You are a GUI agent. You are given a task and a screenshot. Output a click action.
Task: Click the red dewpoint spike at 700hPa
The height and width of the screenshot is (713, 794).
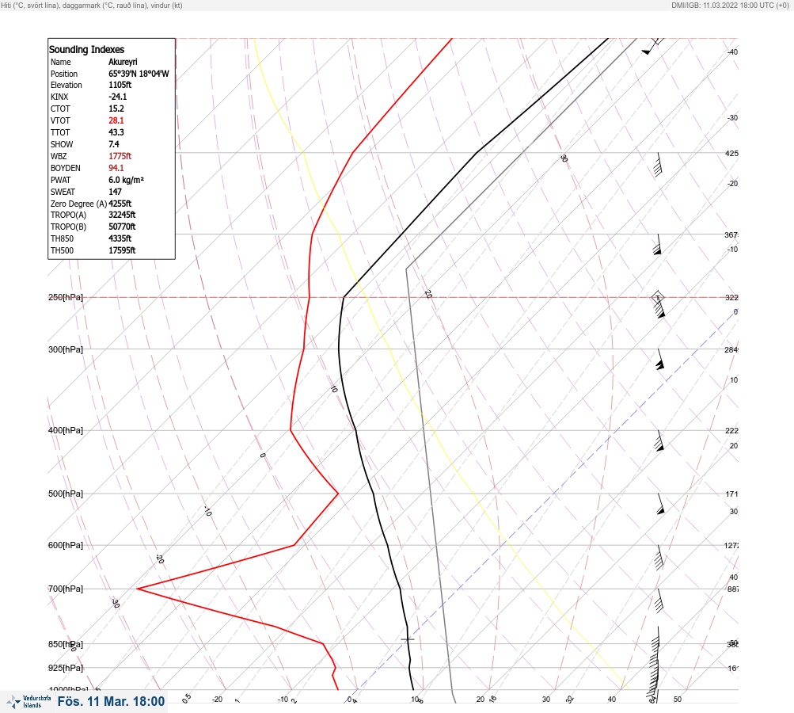(x=139, y=589)
